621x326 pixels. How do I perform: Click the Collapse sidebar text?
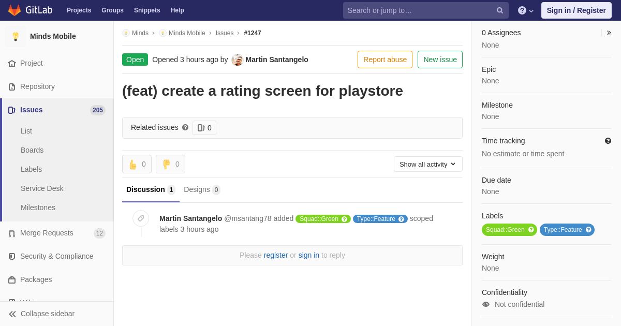[48, 314]
